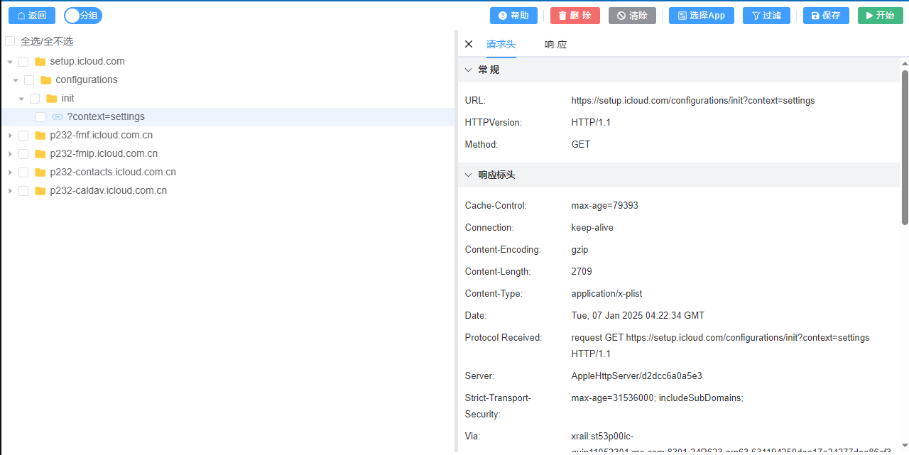Collapse the setup.icloud.com tree node
Viewport: 909px width, 455px height.
tap(10, 62)
